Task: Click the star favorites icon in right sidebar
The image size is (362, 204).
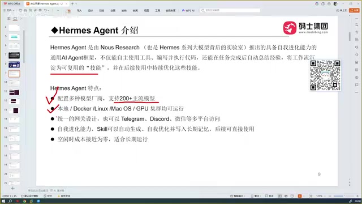Action: (357, 32)
